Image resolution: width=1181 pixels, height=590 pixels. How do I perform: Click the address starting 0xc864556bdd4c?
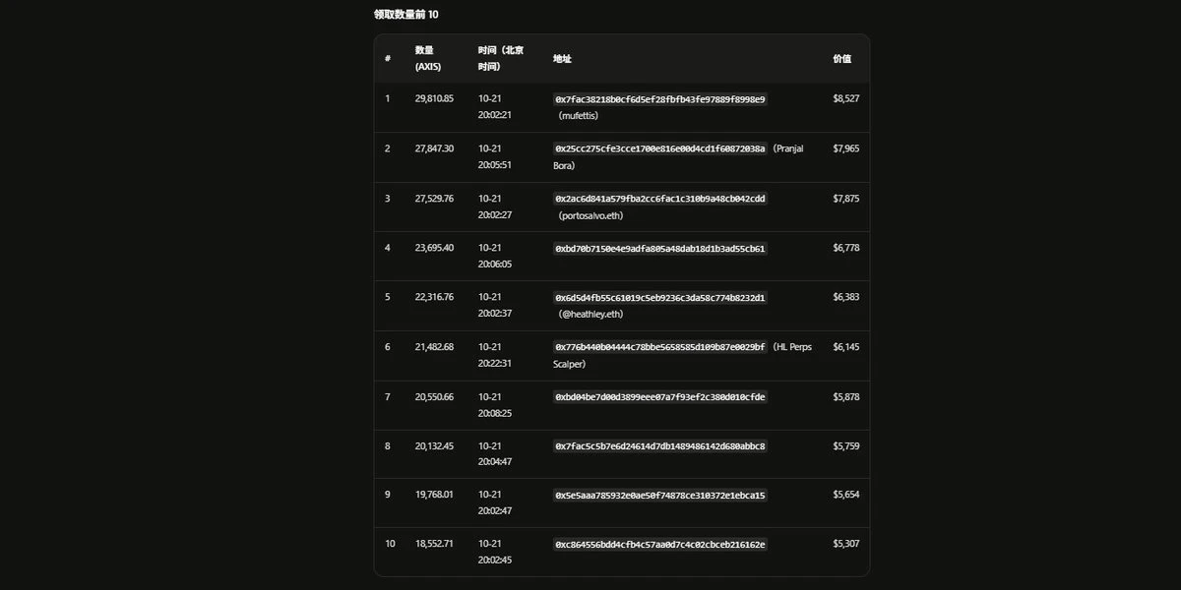(660, 545)
